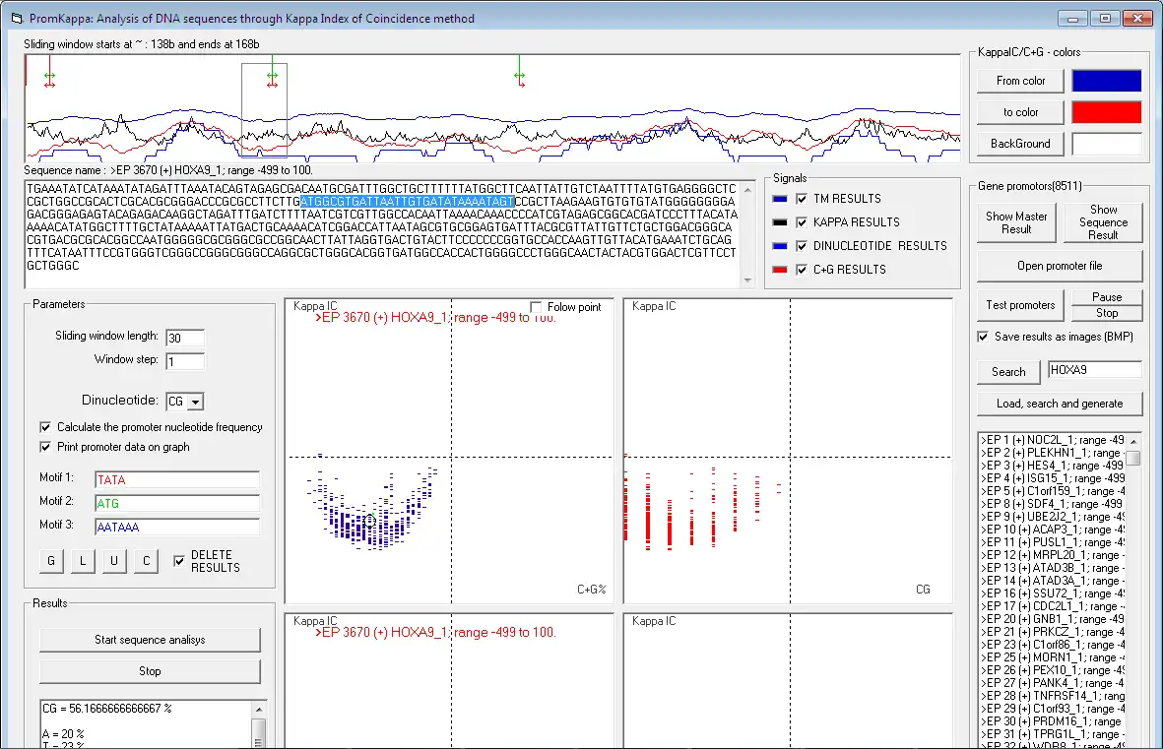Open the Dinucleotide CG dropdown

tap(195, 402)
